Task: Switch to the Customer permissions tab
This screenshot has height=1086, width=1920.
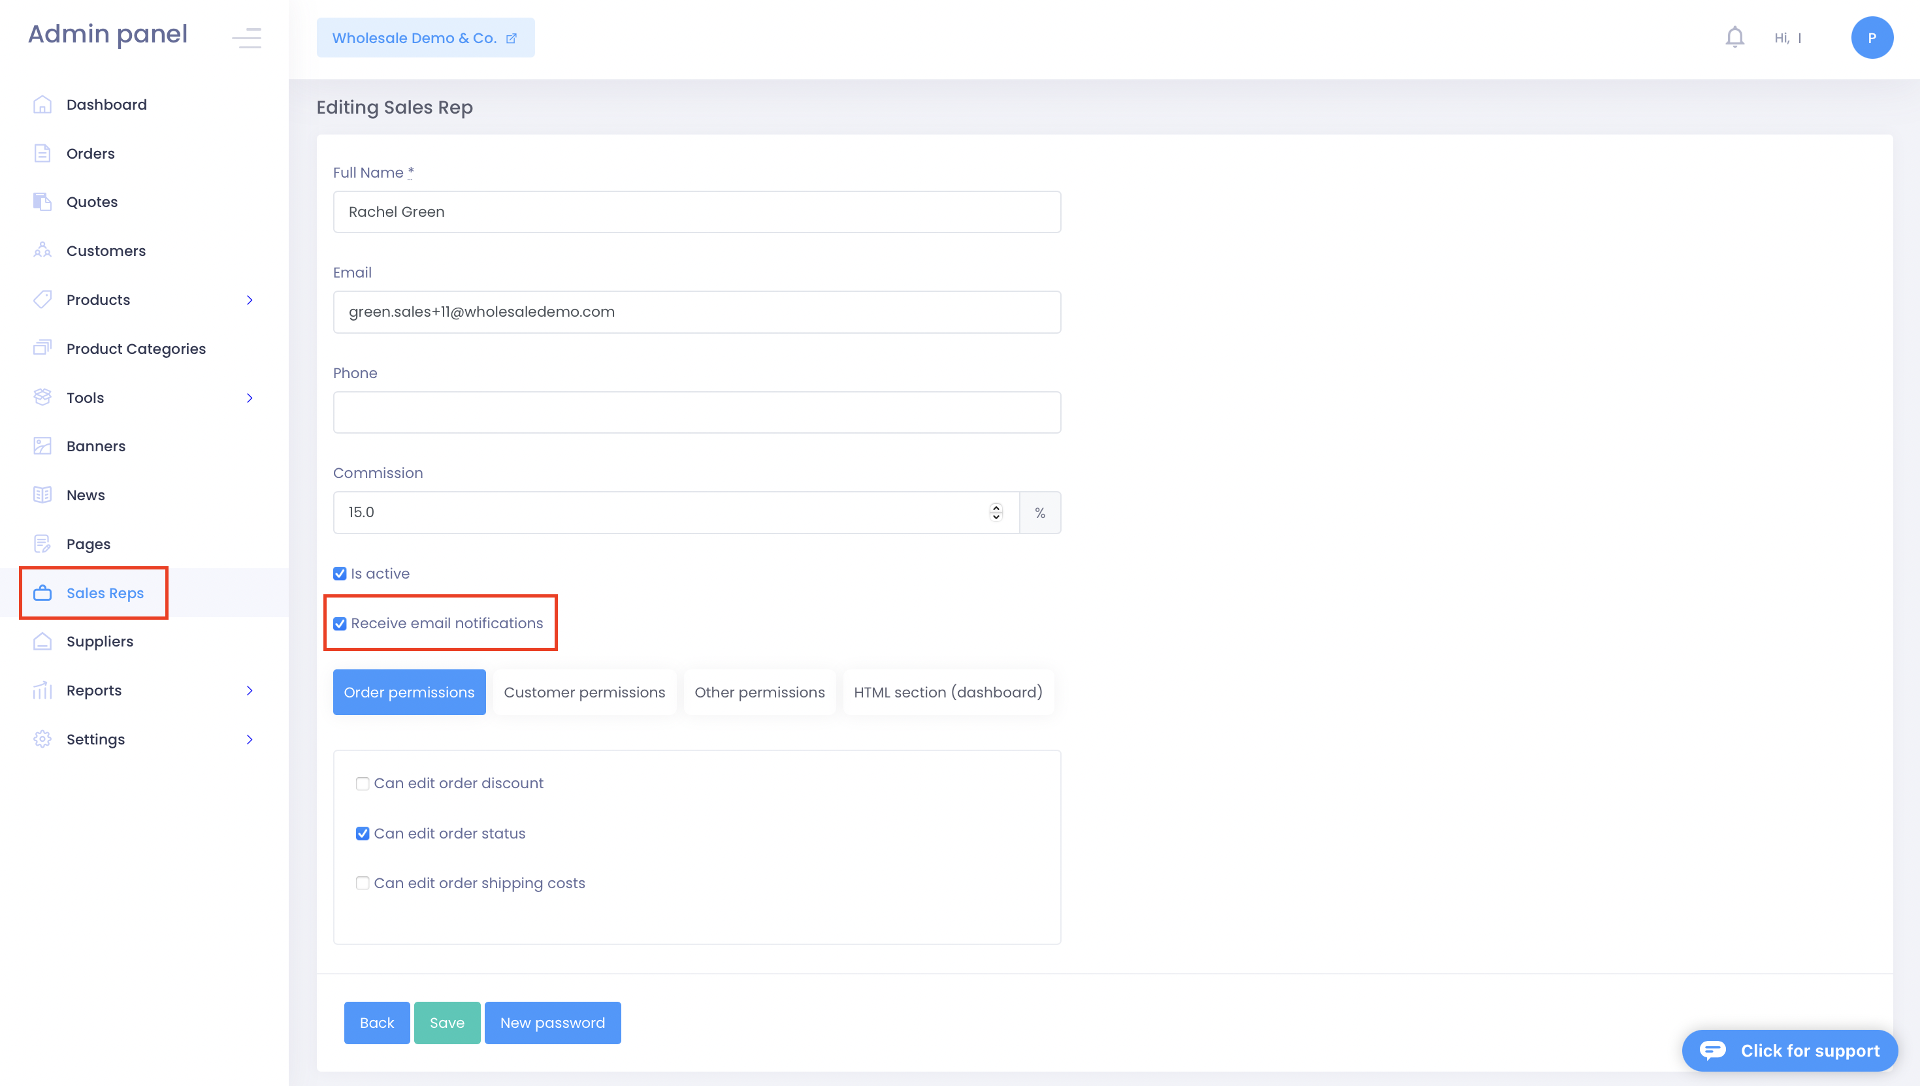Action: pos(584,692)
